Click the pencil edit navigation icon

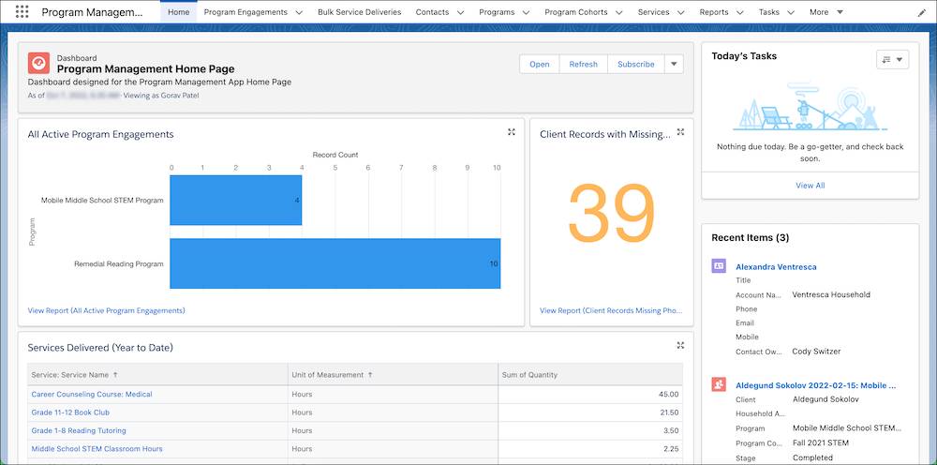click(x=921, y=12)
